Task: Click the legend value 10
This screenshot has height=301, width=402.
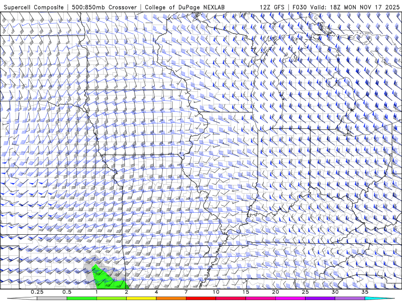Action: [x=216, y=292]
